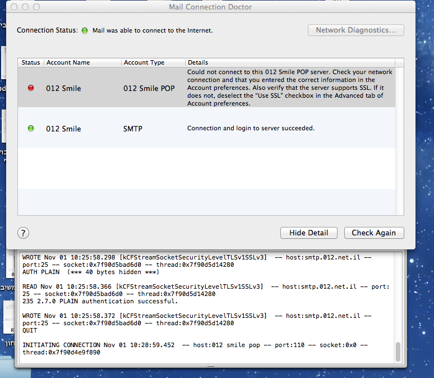Select '012 Smile' in POP account row
This screenshot has height=378, width=434.
point(63,88)
